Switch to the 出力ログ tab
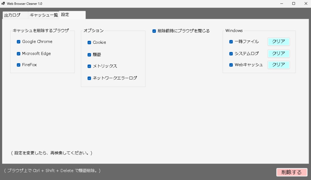Viewport: 311px width, 180px height. [x=13, y=15]
